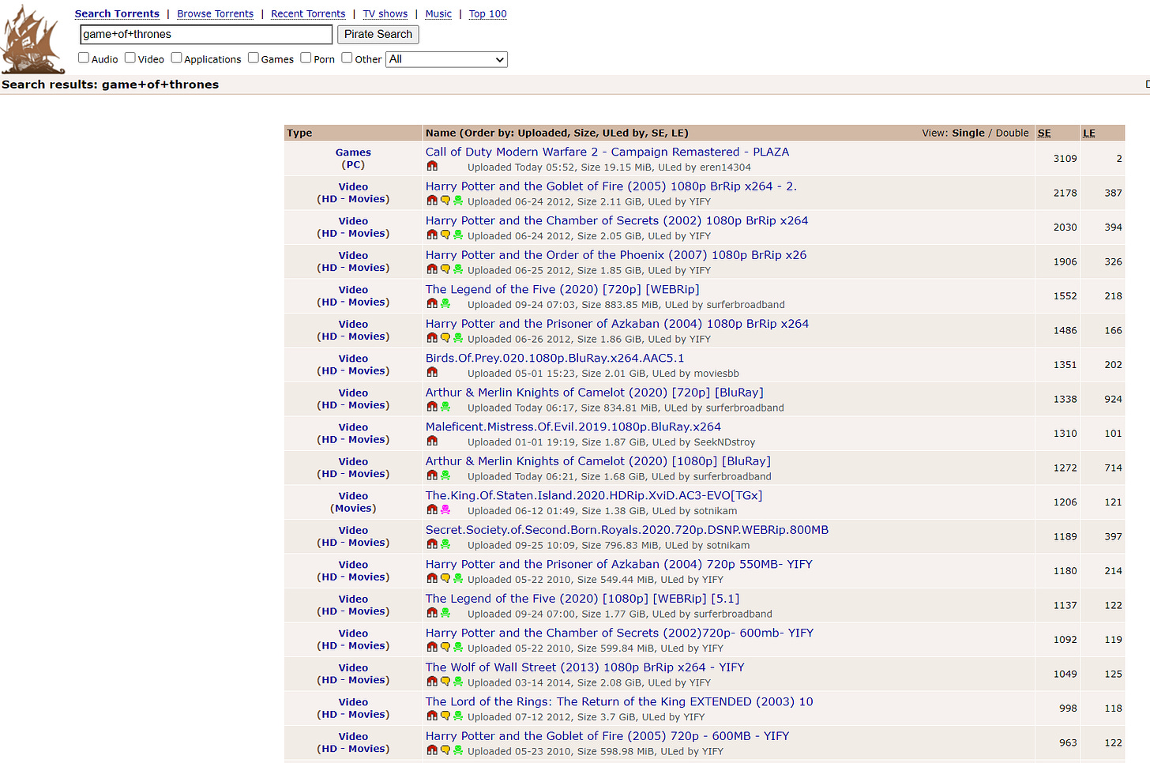Open the TV shows section
This screenshot has width=1150, height=763.
click(385, 14)
